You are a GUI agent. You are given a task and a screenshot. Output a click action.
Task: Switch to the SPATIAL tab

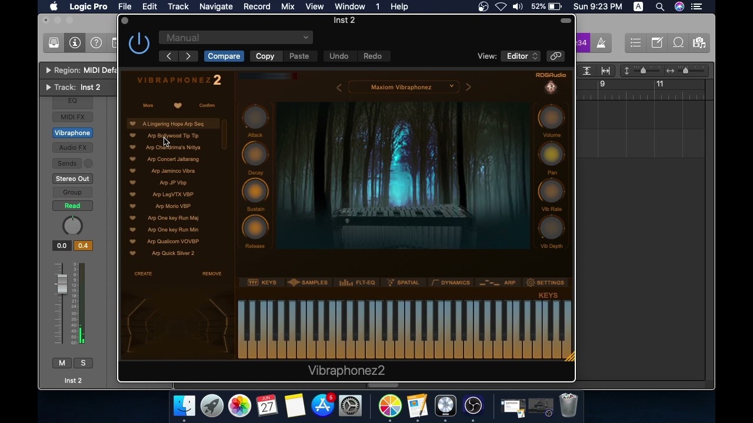coord(403,283)
